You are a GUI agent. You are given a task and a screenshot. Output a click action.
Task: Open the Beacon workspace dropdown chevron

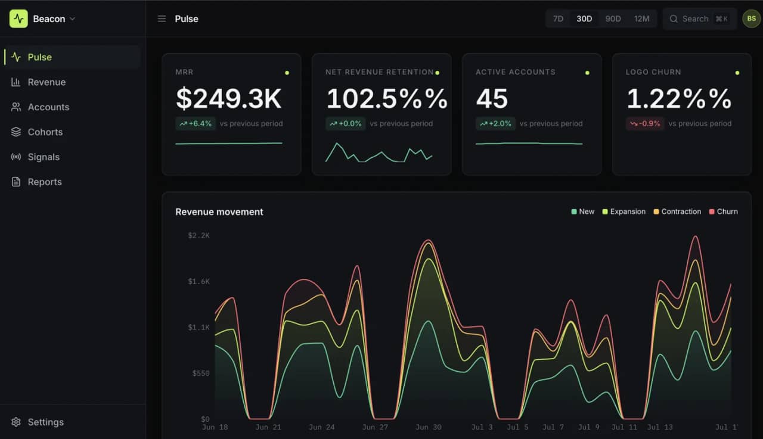click(73, 19)
